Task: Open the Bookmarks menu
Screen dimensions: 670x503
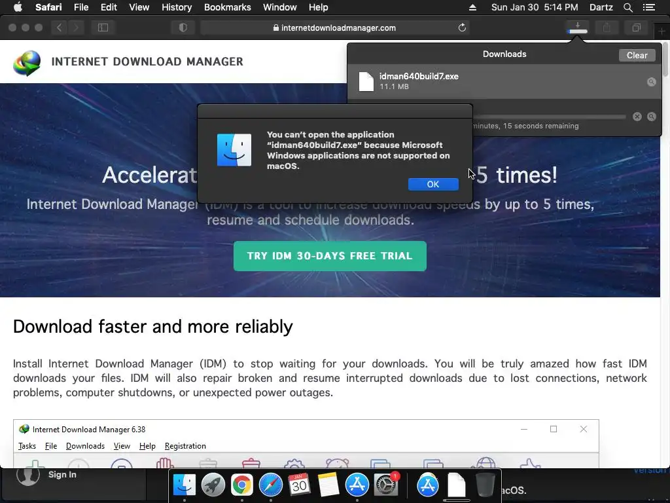Action: pyautogui.click(x=227, y=7)
